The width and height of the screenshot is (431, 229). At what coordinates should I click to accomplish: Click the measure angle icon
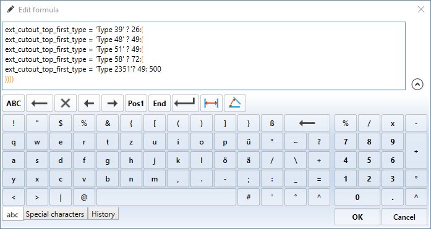click(235, 103)
